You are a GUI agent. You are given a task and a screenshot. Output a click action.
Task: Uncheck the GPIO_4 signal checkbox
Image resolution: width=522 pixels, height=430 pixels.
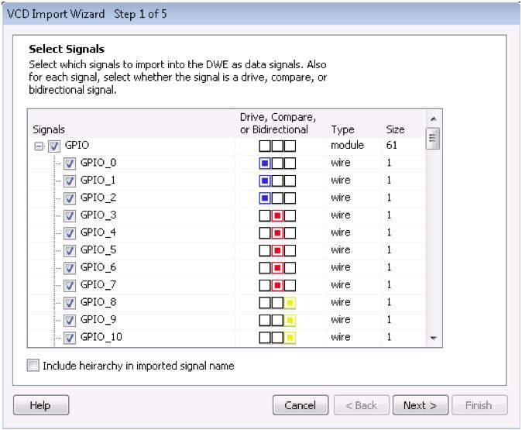pyautogui.click(x=70, y=232)
